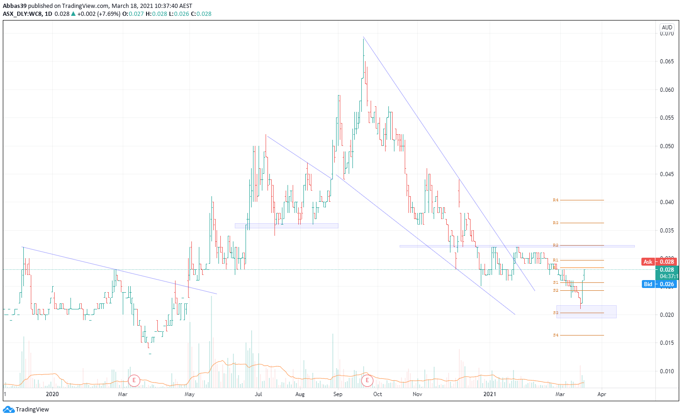The width and height of the screenshot is (682, 418).
Task: Click the earnings E marker near Mar 2020
Action: pos(134,380)
